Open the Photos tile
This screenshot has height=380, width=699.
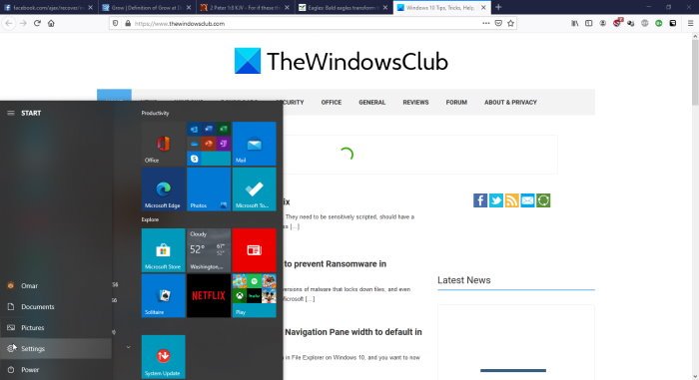[209, 189]
